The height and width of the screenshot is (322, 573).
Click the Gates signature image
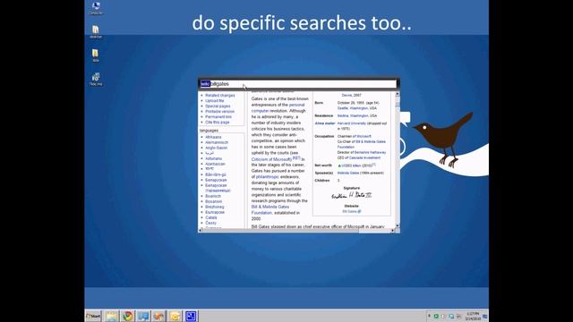(351, 196)
